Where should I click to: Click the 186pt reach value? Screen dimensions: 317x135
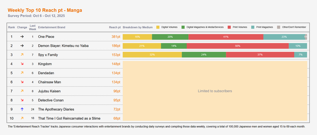116,46
